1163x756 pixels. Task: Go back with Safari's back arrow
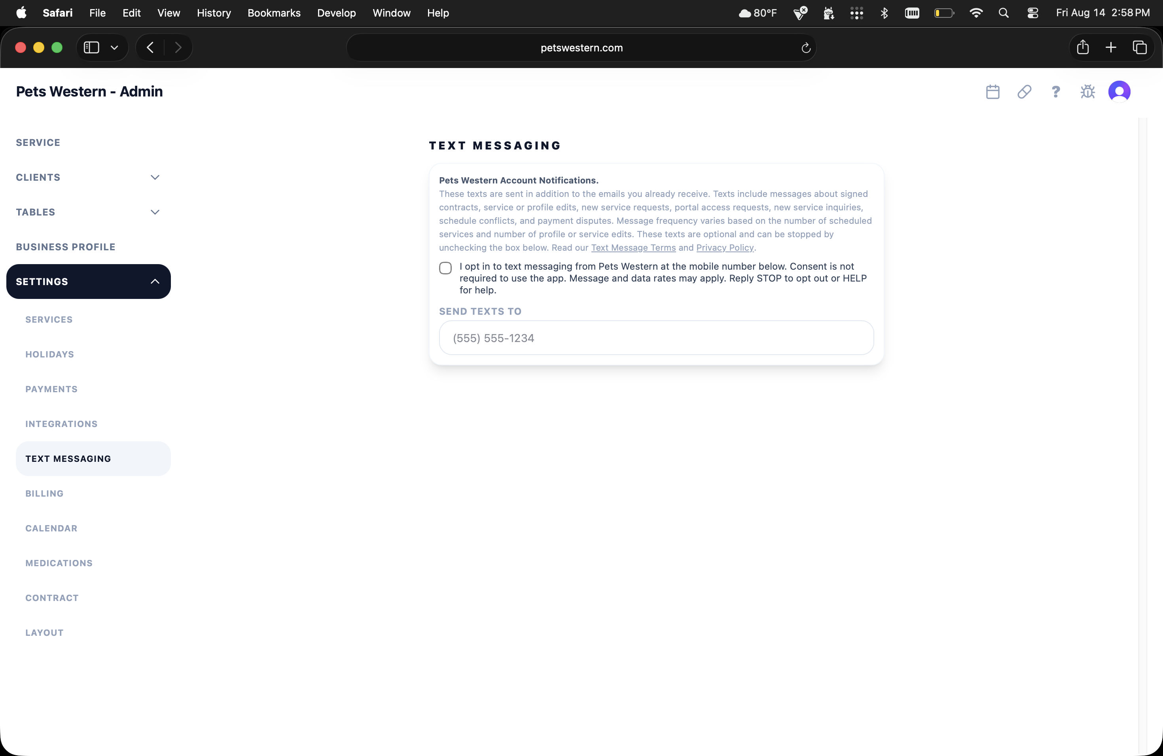point(150,47)
